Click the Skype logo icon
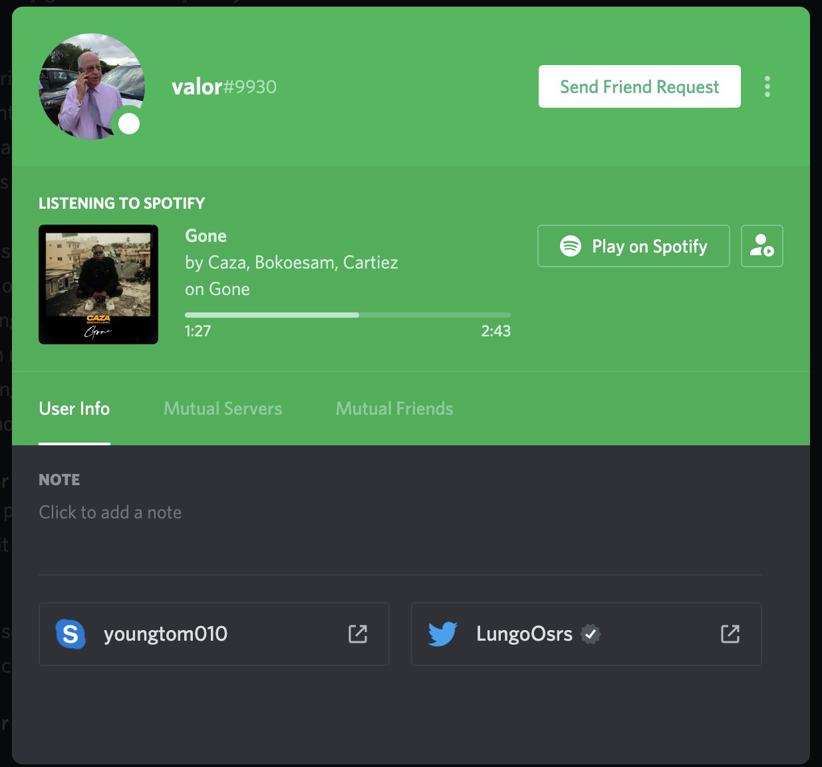This screenshot has width=822, height=767. (70, 634)
